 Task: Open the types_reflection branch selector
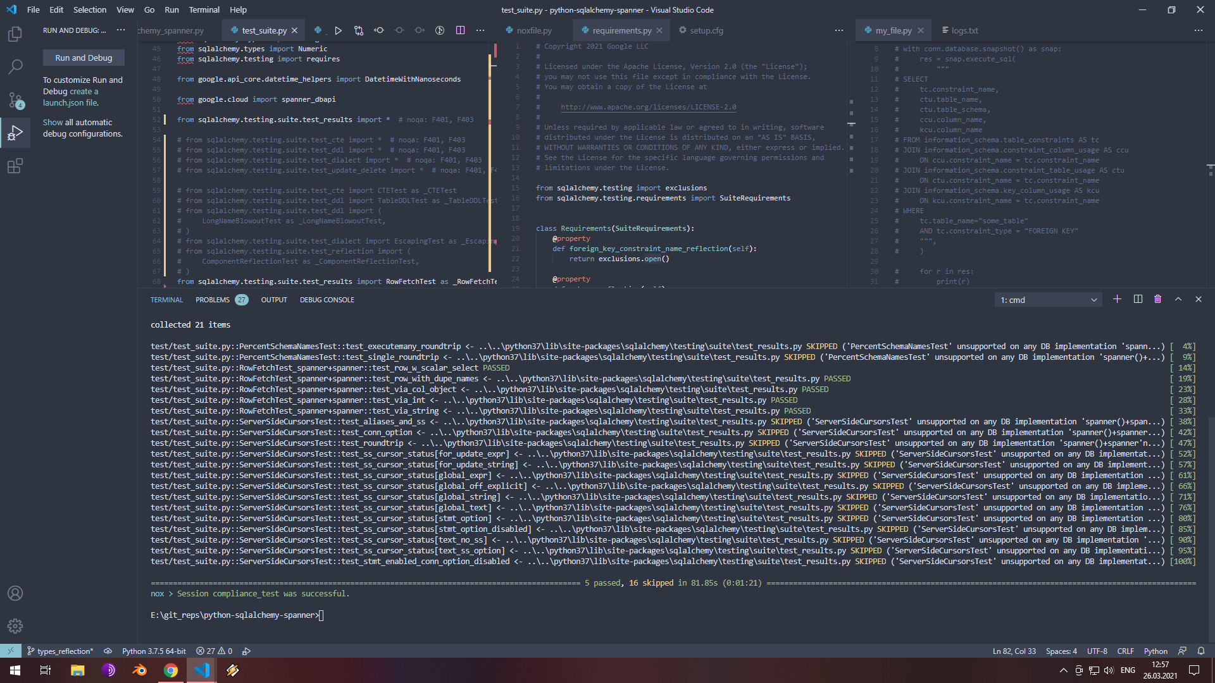tap(60, 651)
